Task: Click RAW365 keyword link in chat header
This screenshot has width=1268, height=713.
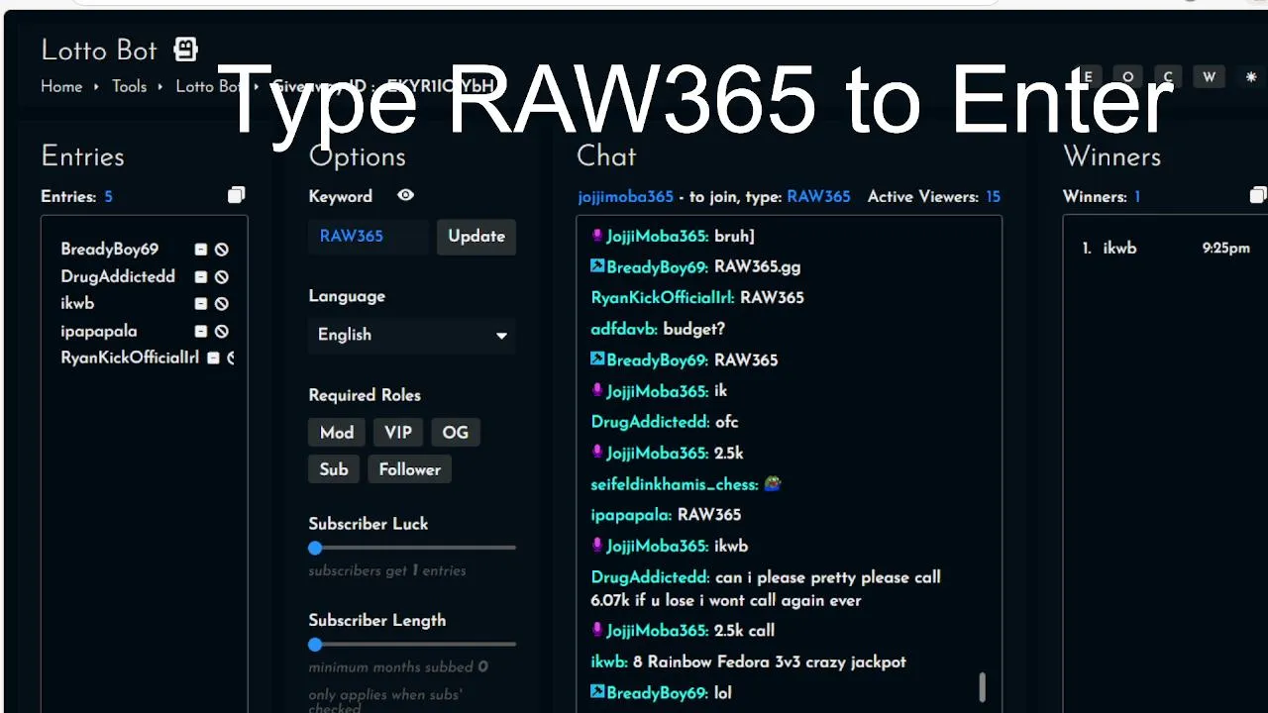Action: [x=818, y=196]
